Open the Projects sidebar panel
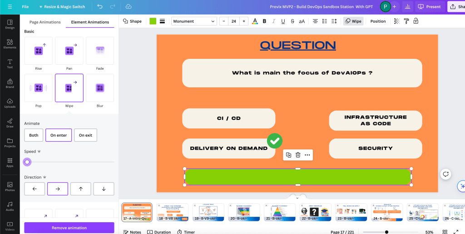The image size is (465, 234). [x=10, y=143]
